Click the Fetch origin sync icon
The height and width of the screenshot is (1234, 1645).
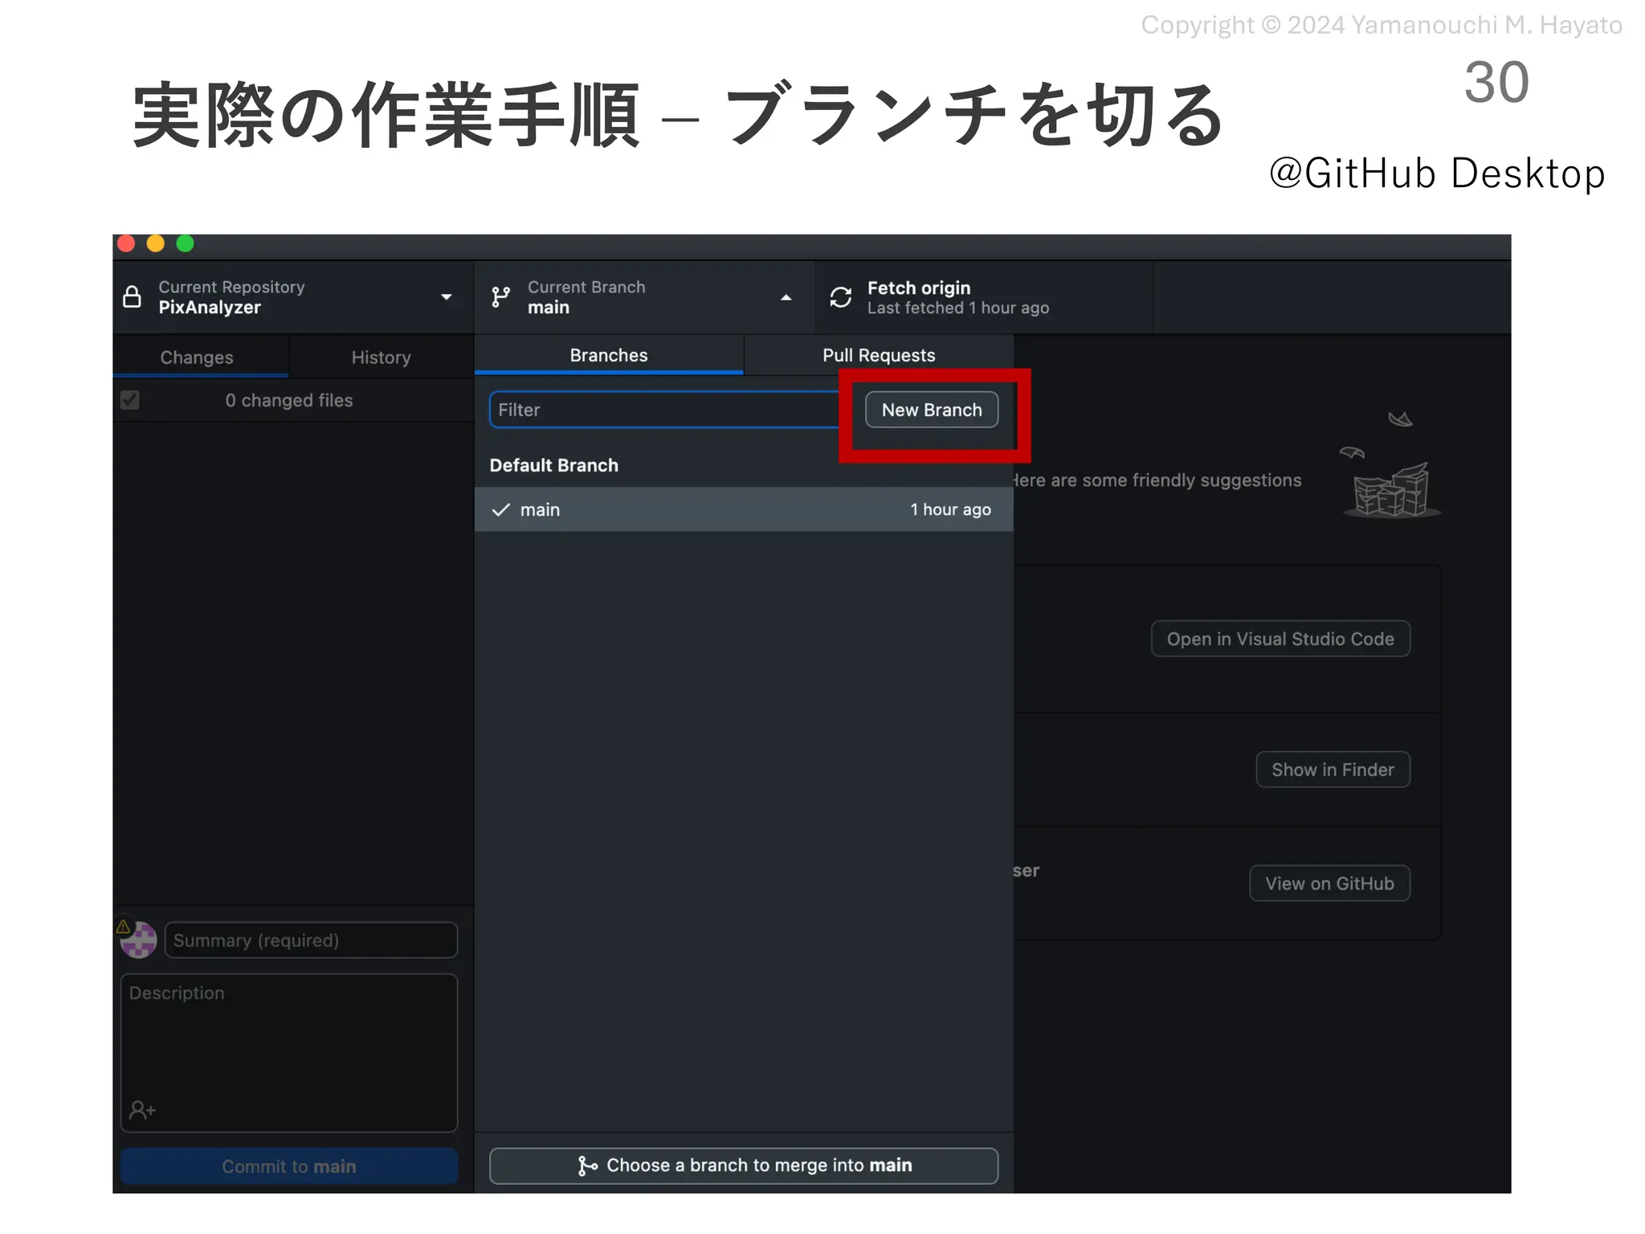coord(841,297)
